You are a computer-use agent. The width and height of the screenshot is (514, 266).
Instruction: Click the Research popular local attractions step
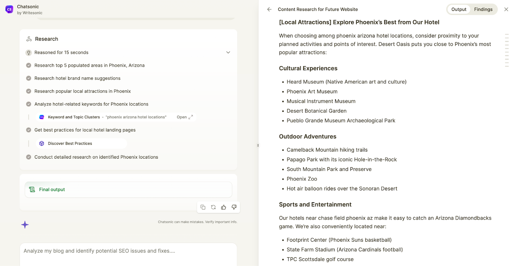(83, 91)
